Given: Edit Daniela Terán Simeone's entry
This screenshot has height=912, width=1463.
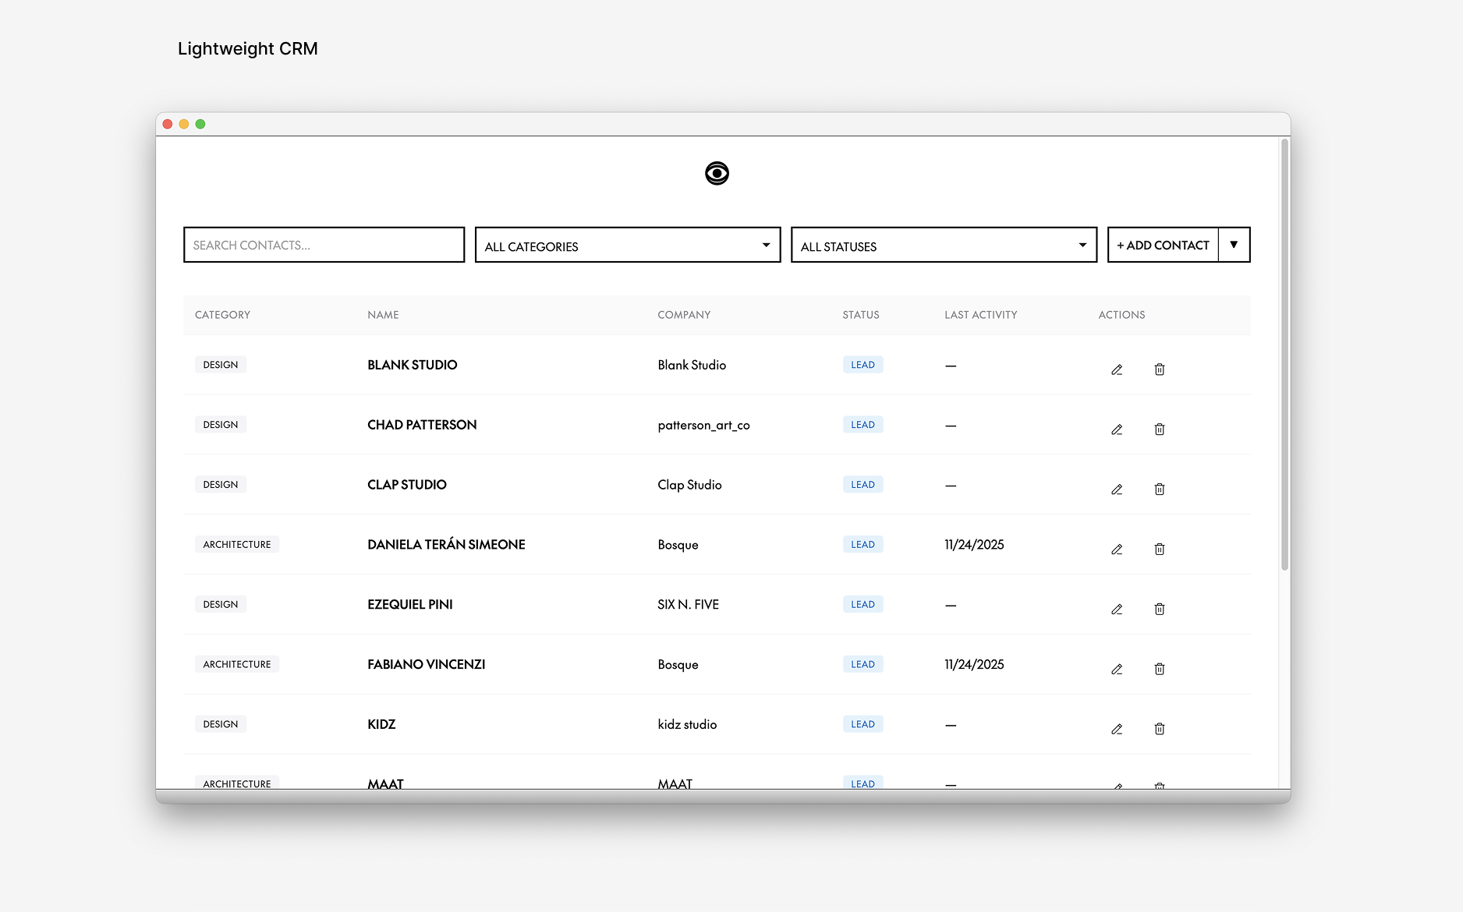Looking at the screenshot, I should pos(1117,550).
